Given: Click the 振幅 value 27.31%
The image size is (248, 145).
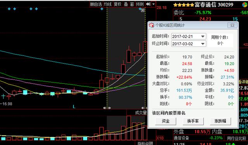Looking at the screenshot, I should (x=227, y=77).
